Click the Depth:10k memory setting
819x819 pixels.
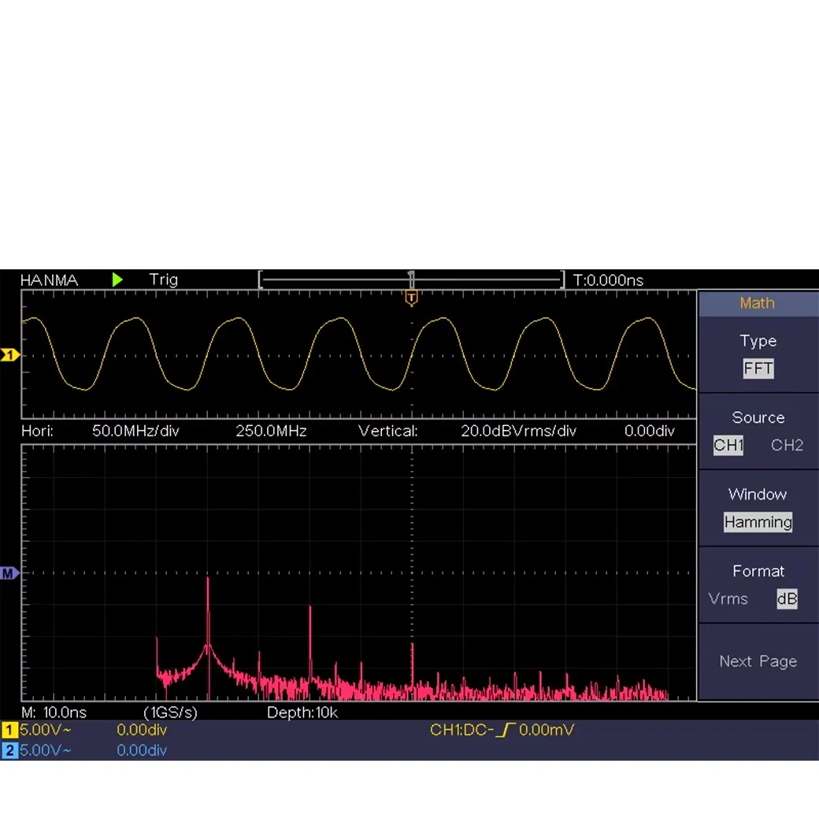[302, 713]
